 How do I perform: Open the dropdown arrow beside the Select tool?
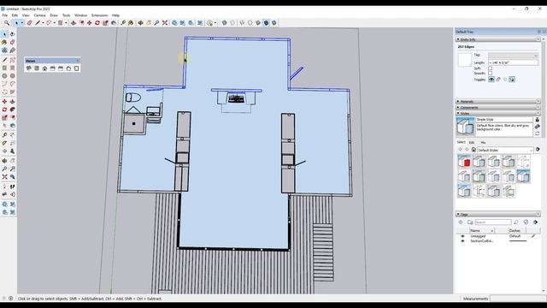[x=22, y=23]
